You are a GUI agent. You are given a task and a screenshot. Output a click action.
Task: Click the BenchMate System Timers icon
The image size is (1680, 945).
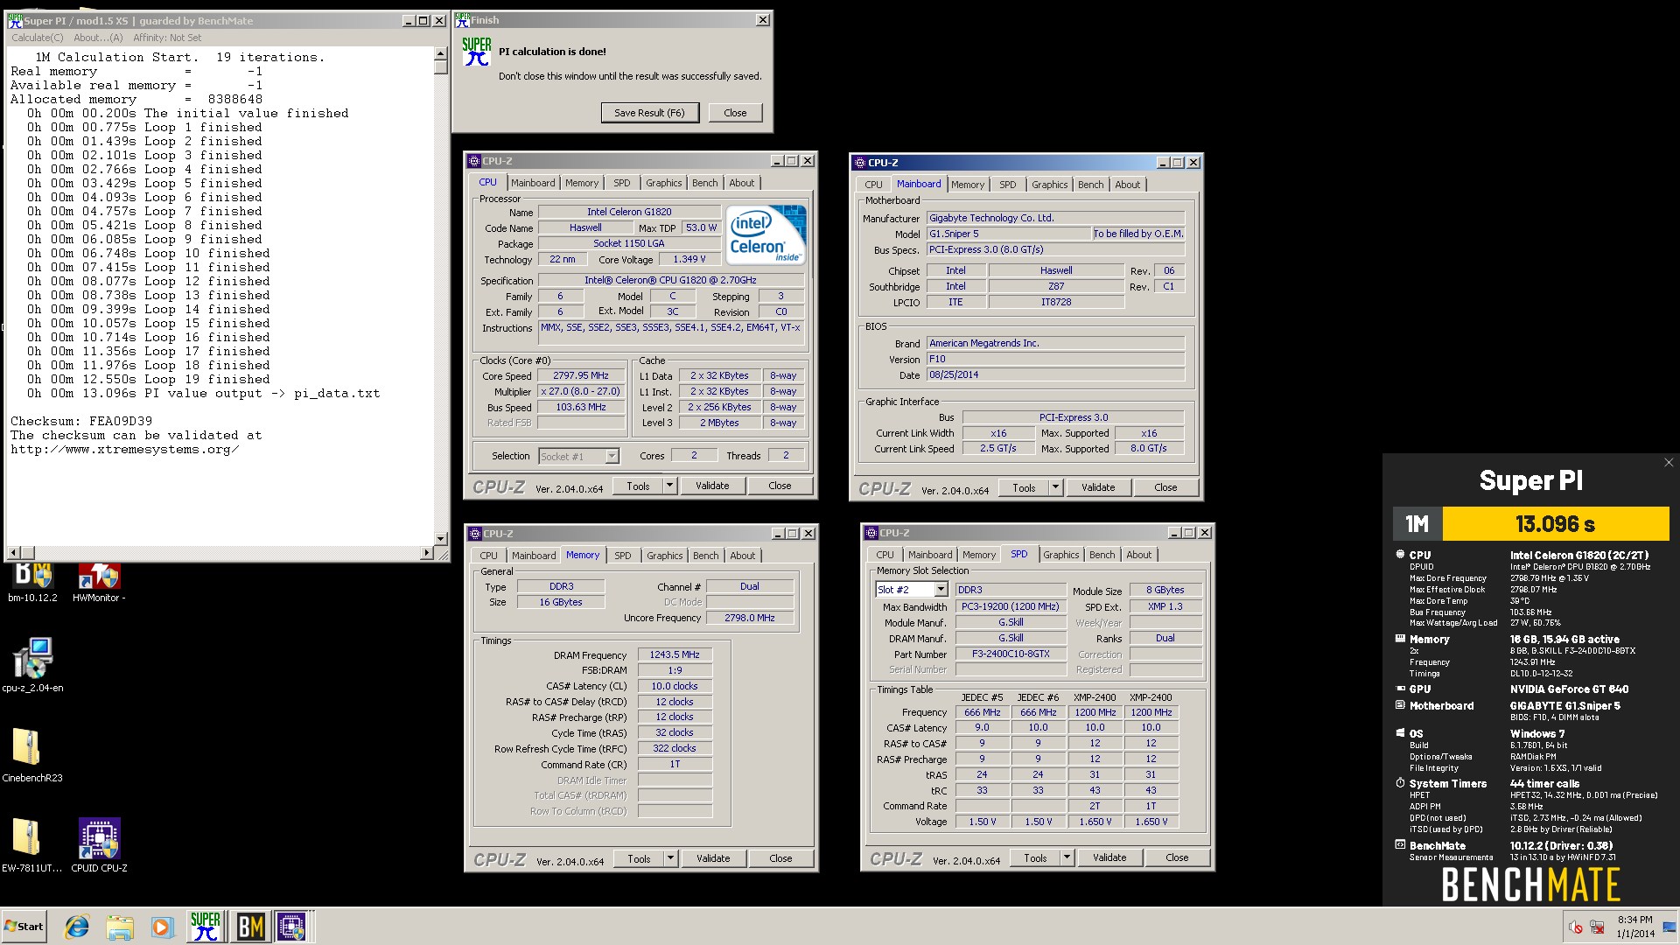tap(1400, 783)
